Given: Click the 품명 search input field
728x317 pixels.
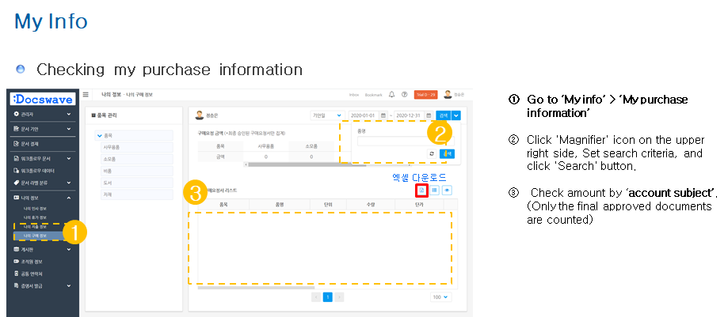Looking at the screenshot, I should [x=406, y=142].
